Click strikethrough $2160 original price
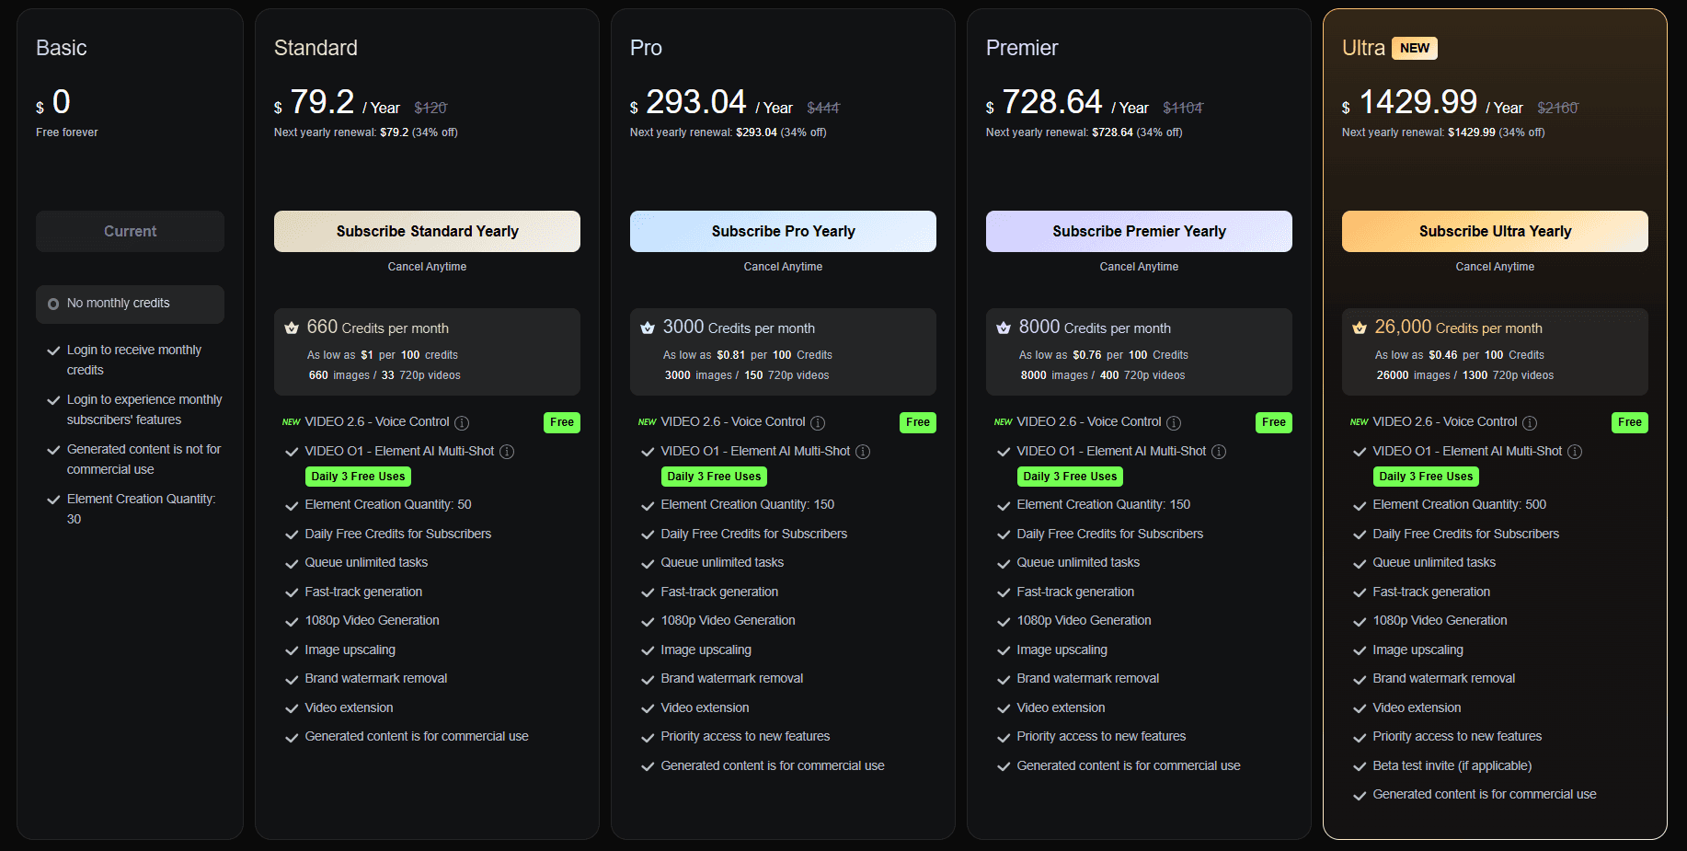Viewport: 1687px width, 851px height. tap(1557, 108)
